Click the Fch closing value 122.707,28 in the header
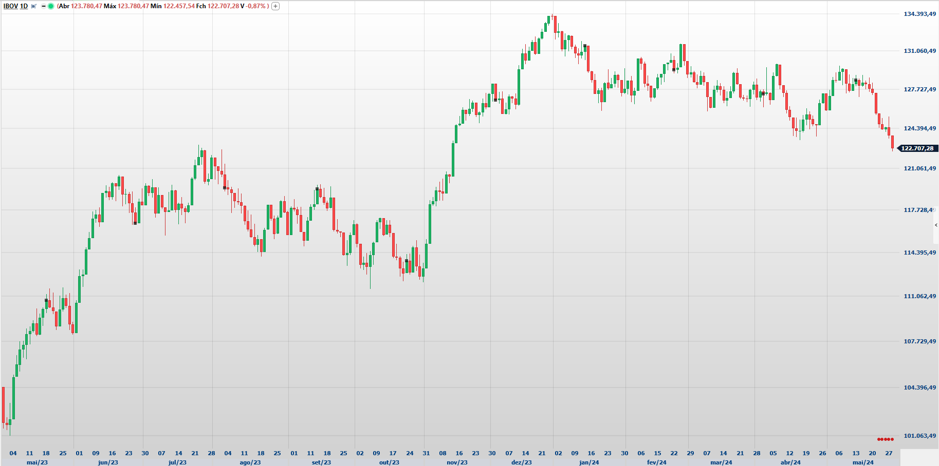This screenshot has height=466, width=939. click(223, 6)
